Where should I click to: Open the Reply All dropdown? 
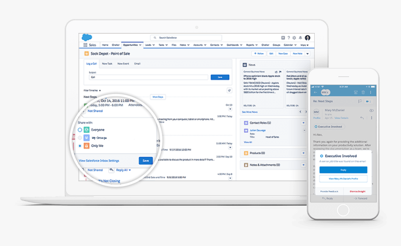(x=124, y=170)
